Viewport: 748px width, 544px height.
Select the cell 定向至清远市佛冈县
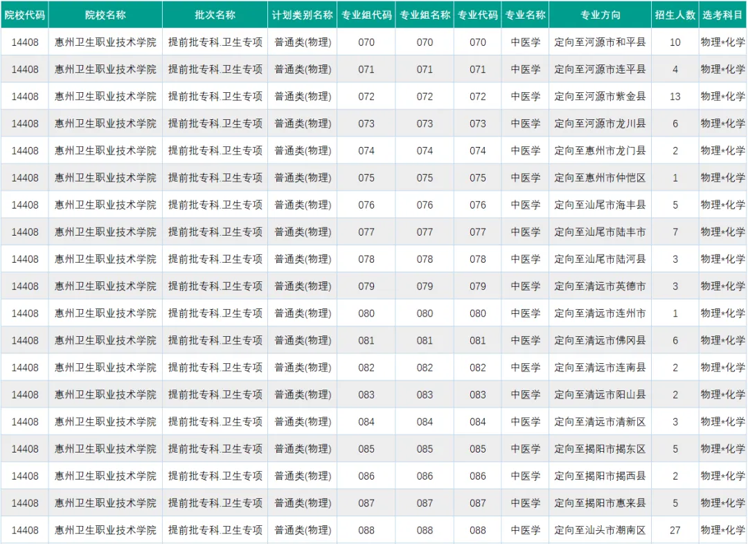pyautogui.click(x=600, y=341)
